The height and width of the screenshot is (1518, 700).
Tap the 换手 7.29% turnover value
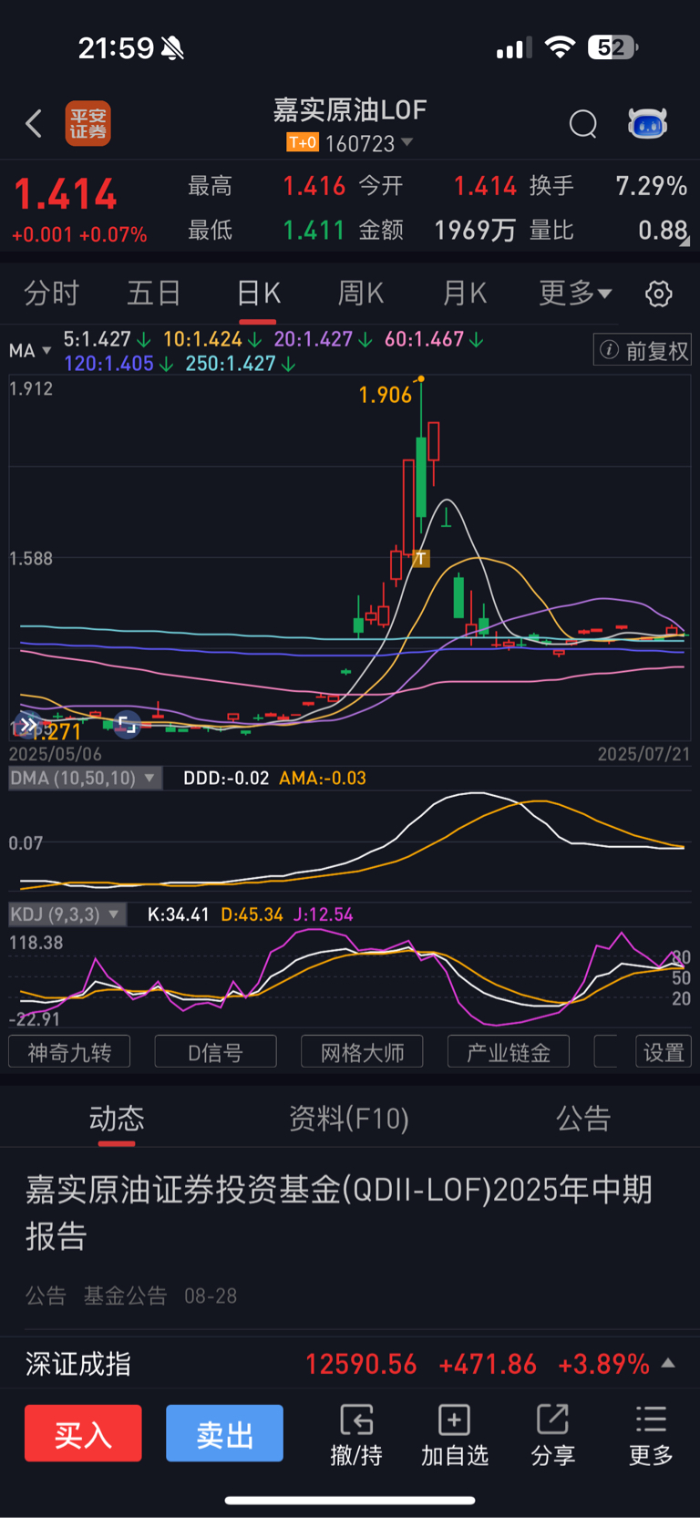pos(651,186)
